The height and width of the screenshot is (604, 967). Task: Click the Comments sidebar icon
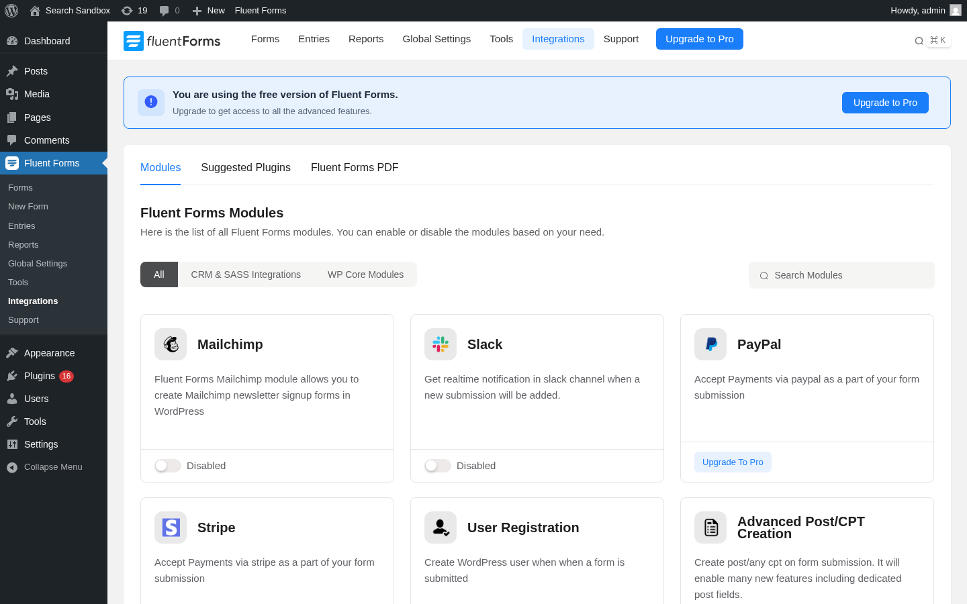click(12, 140)
